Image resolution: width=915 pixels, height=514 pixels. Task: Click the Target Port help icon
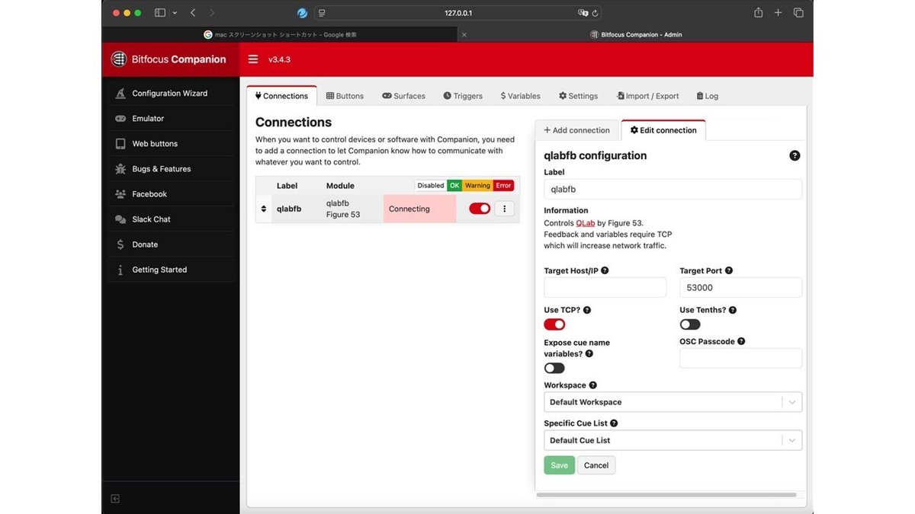[729, 270]
